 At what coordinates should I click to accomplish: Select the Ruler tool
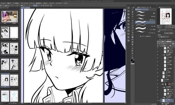[x=133, y=51]
